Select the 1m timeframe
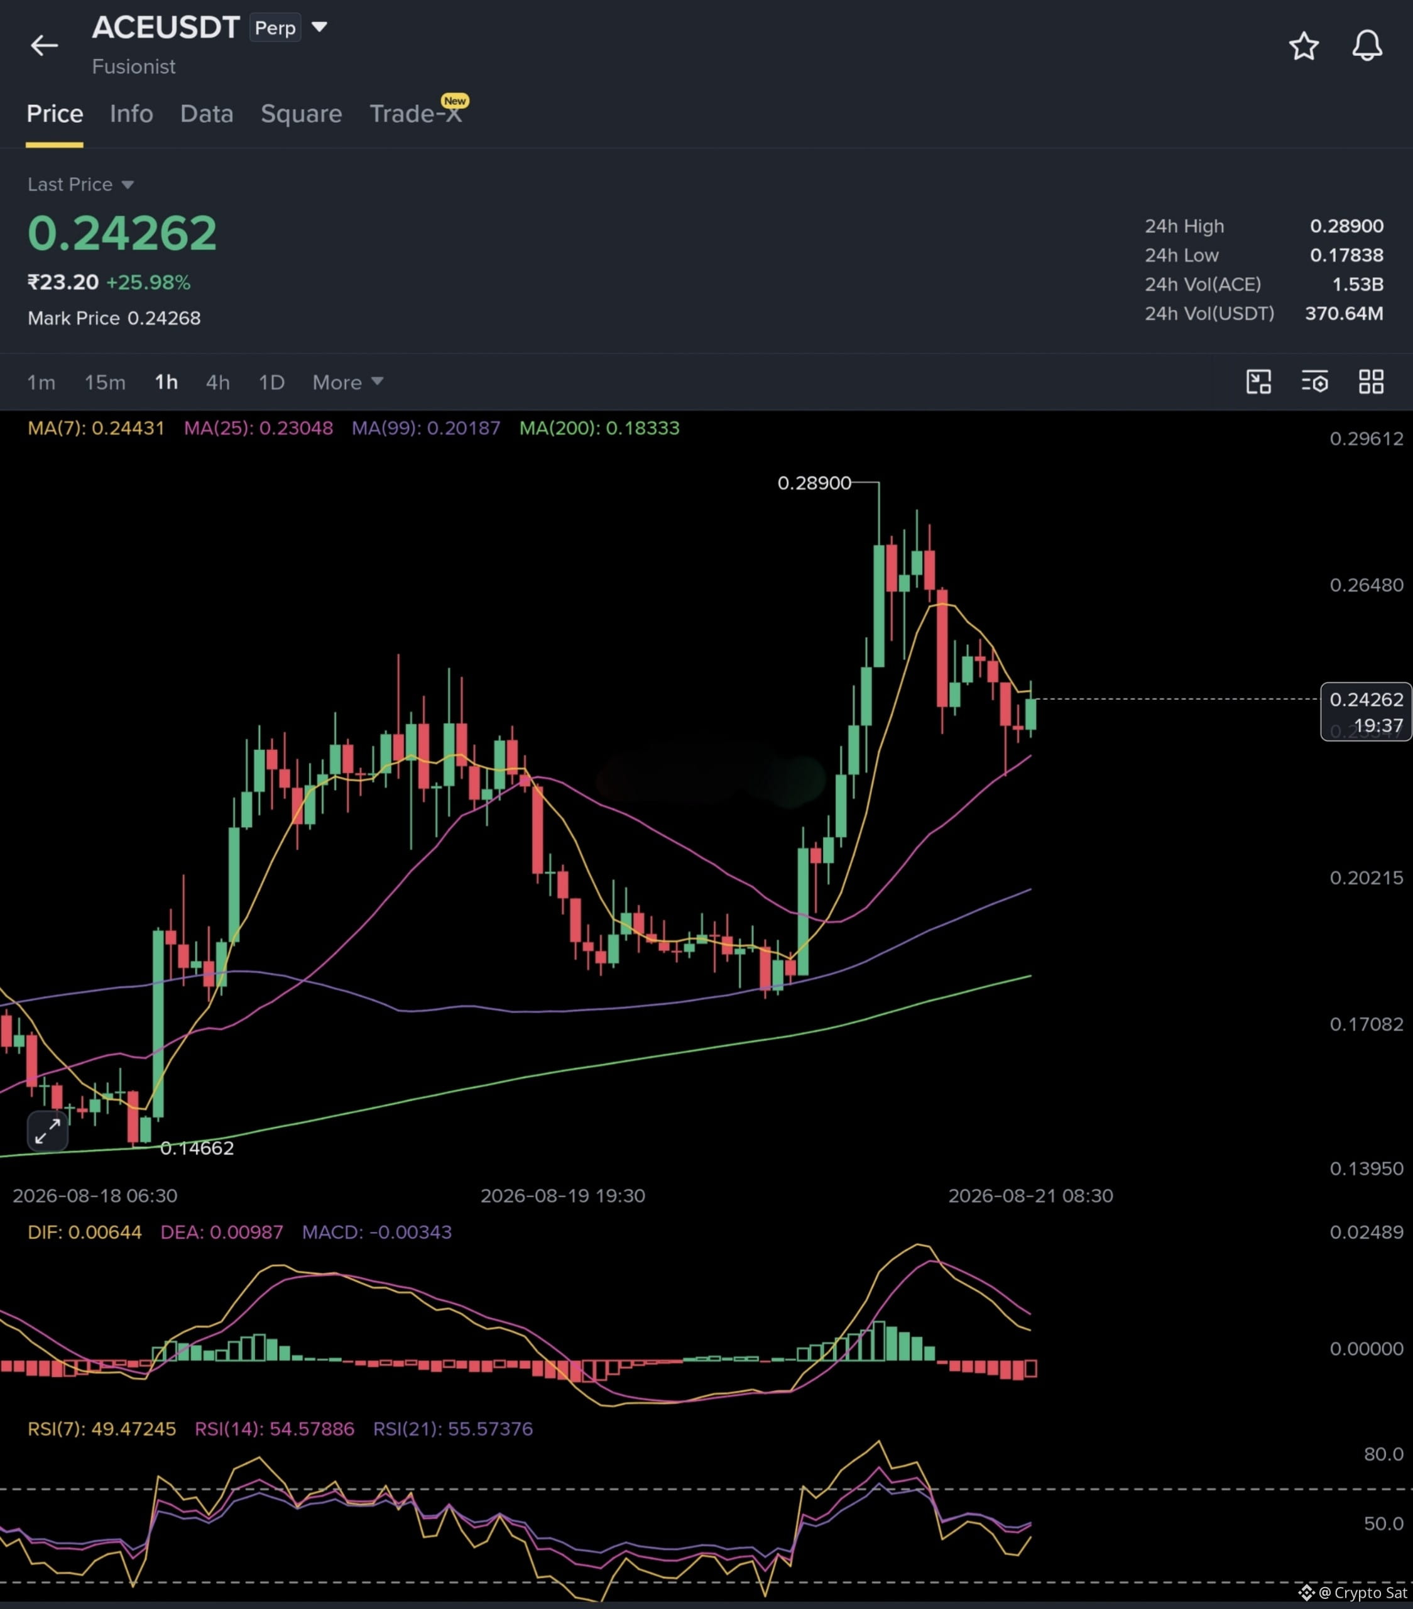This screenshot has width=1413, height=1609. [41, 383]
